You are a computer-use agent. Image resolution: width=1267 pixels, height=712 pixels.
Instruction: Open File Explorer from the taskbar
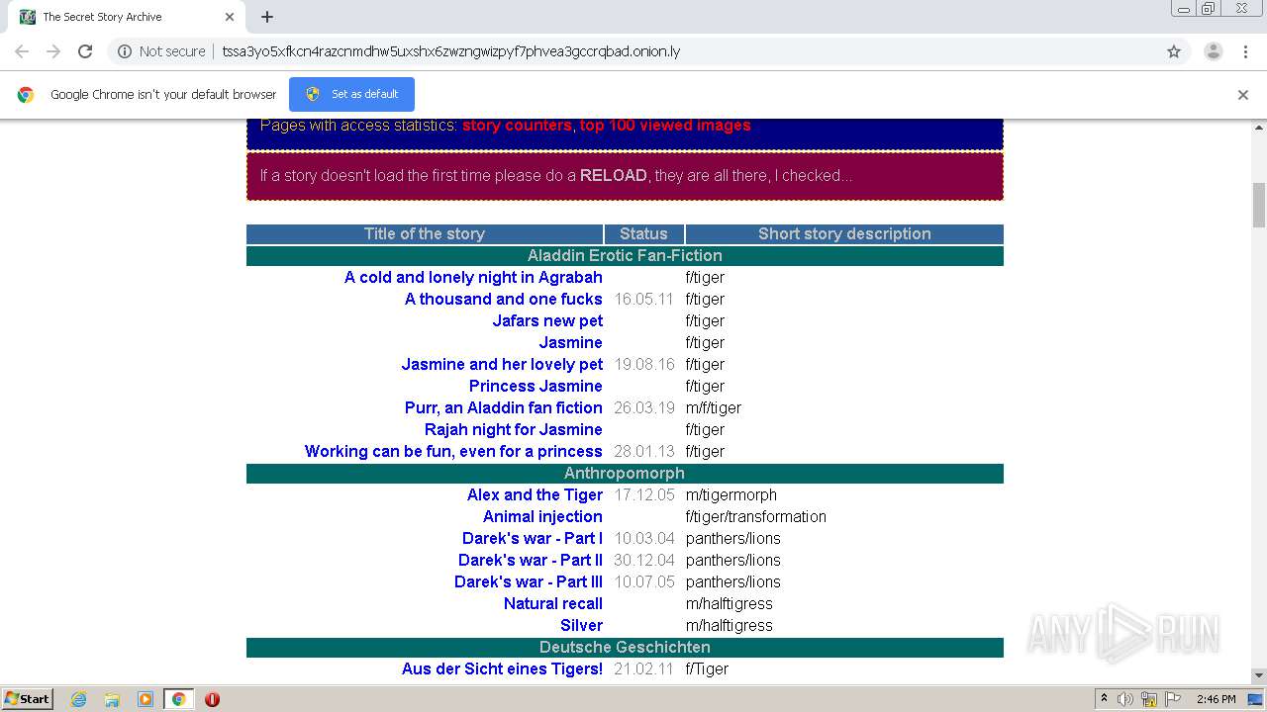pos(112,699)
